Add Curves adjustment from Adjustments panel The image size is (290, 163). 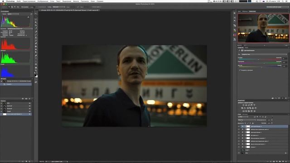click(249, 105)
